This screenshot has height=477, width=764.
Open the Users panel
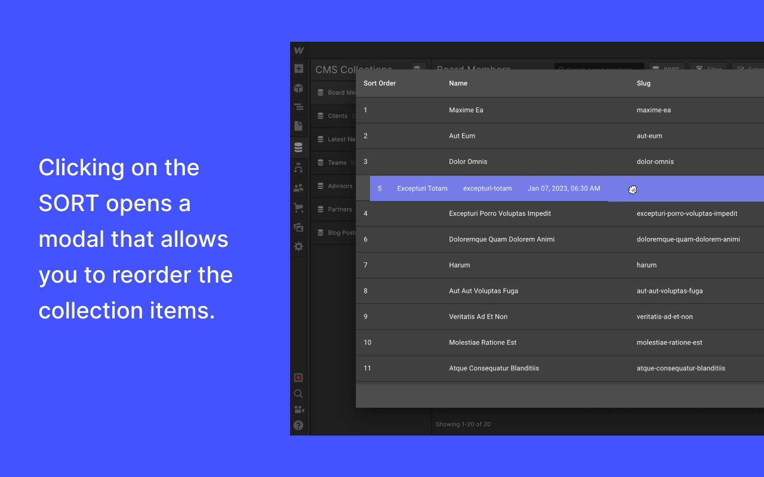point(298,188)
